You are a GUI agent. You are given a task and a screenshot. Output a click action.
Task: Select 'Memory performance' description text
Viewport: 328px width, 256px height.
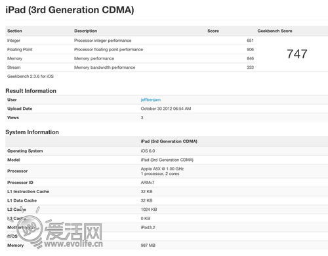pos(94,58)
